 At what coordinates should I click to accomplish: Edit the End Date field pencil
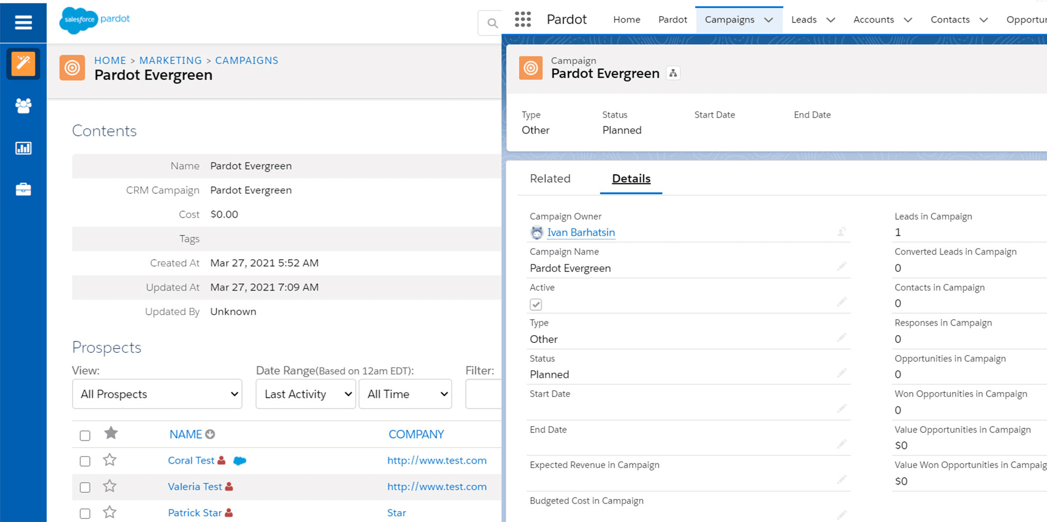(x=842, y=444)
